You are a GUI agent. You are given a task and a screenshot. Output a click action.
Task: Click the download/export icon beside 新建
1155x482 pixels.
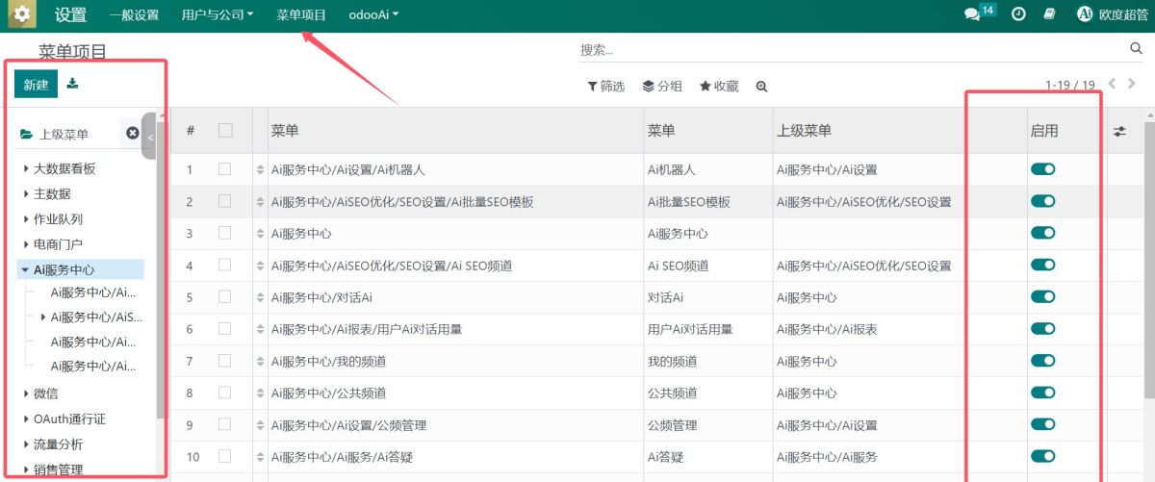click(x=72, y=84)
